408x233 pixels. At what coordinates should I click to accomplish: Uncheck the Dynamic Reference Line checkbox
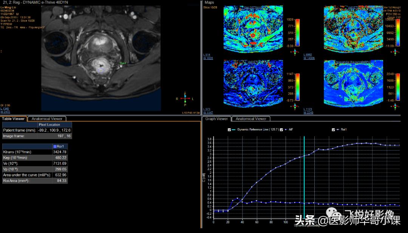[229, 130]
